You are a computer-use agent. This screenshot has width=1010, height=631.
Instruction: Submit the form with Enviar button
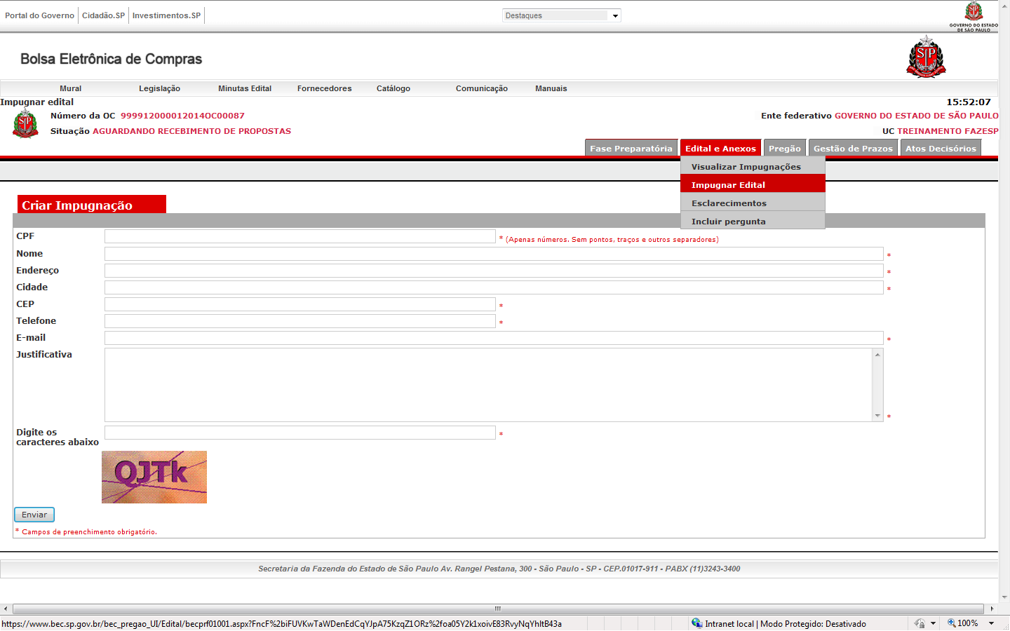pyautogui.click(x=34, y=515)
